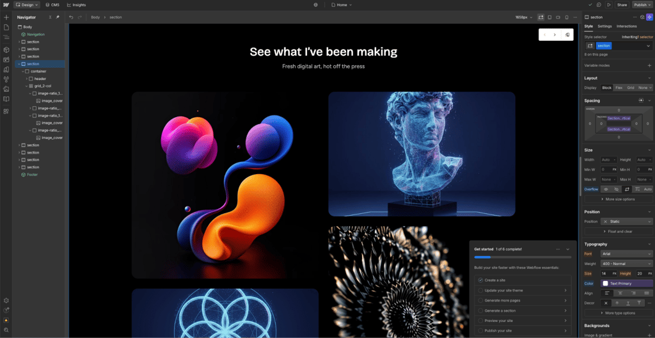Align text right
Image resolution: width=655 pixels, height=338 pixels.
click(x=633, y=293)
